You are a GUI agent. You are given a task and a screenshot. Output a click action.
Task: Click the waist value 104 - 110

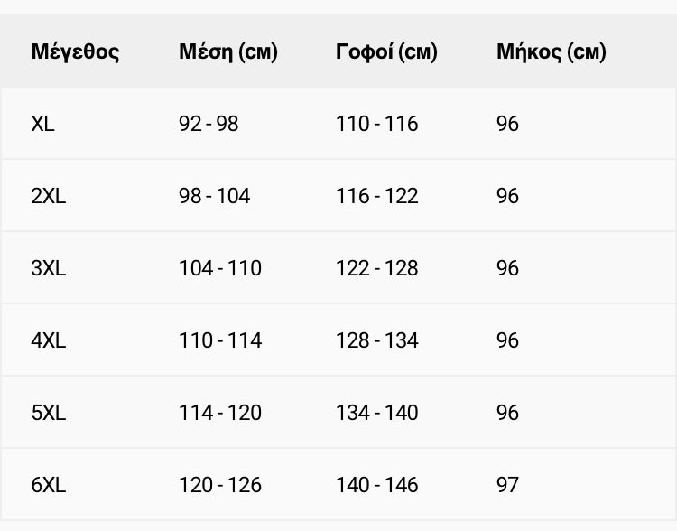coord(220,268)
